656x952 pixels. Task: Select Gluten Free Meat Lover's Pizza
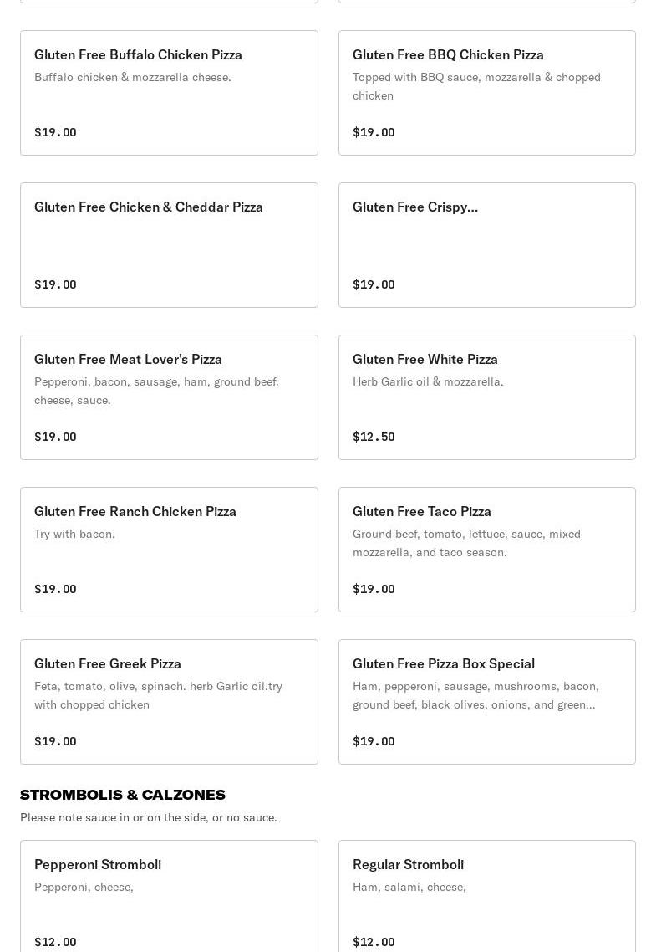pyautogui.click(x=169, y=397)
